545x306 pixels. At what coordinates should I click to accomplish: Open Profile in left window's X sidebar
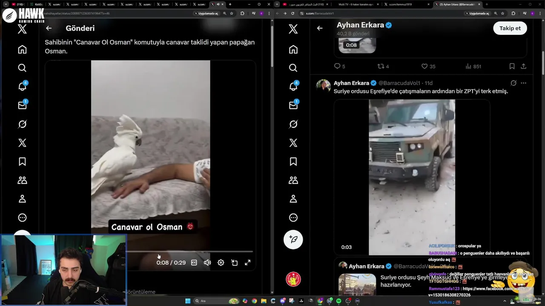tap(22, 199)
